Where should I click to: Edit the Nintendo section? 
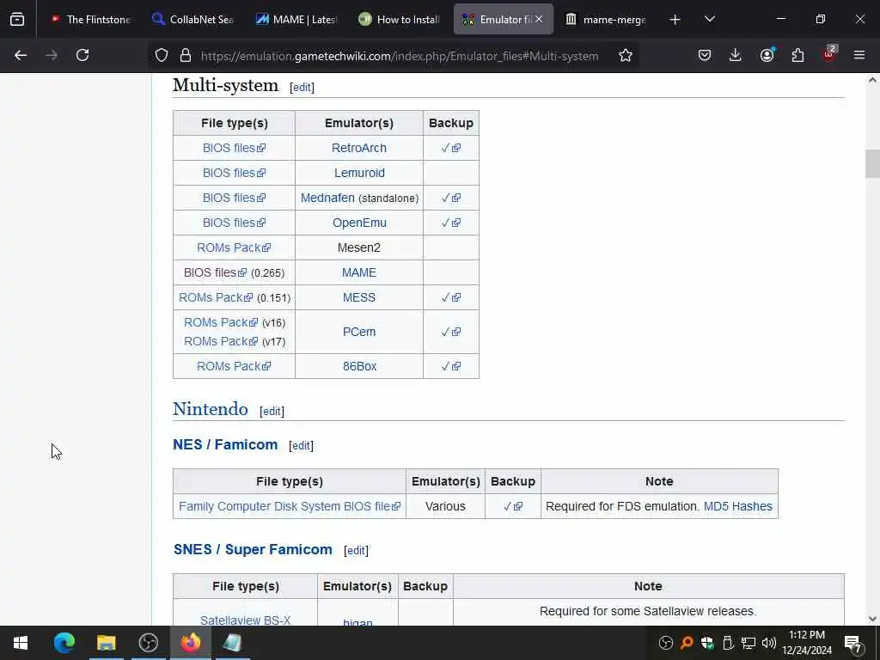[x=272, y=412]
